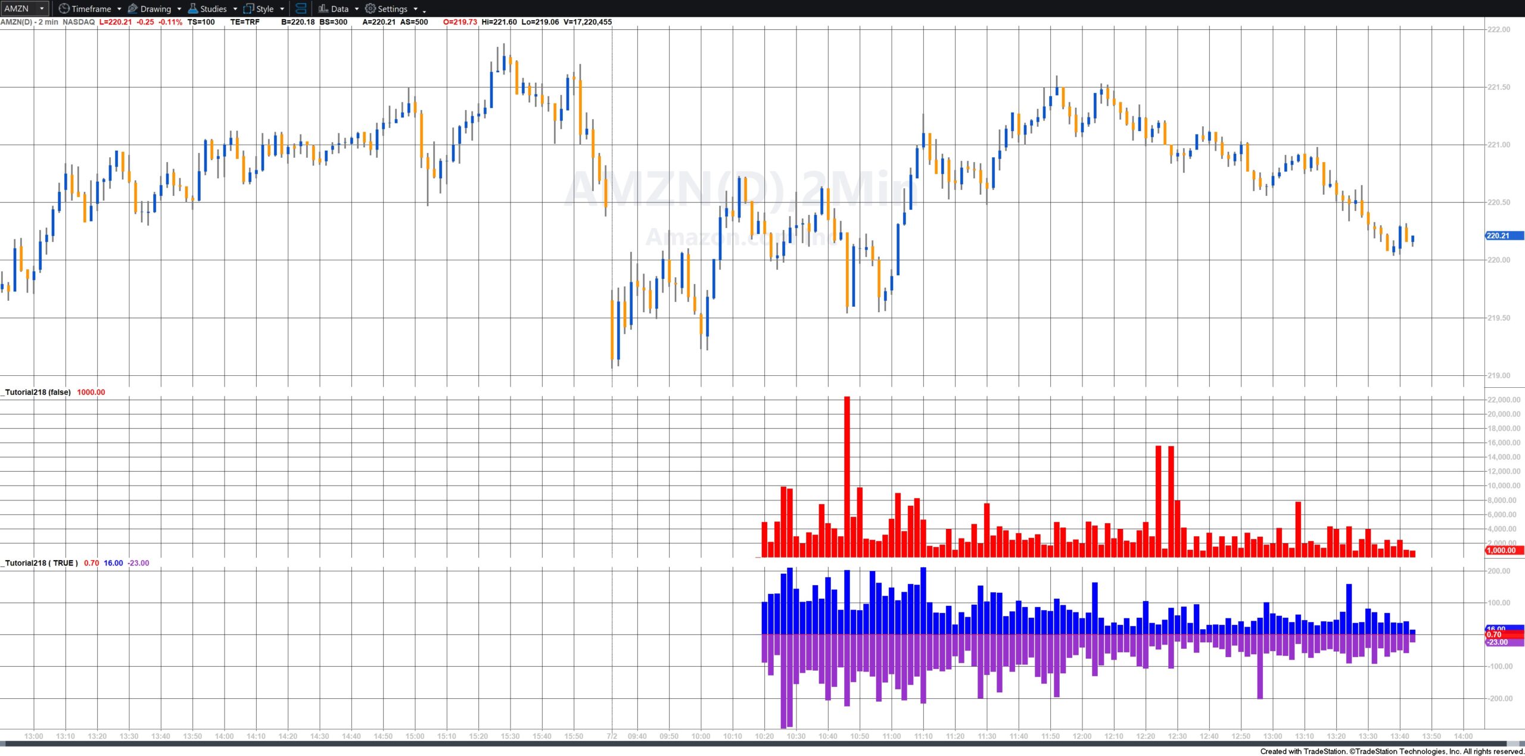Click the 7/2 date label on time axis

[612, 736]
